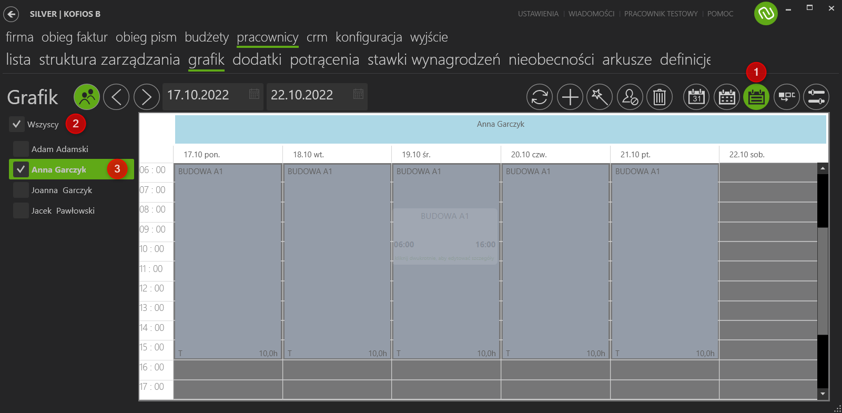The height and width of the screenshot is (413, 842).
Task: Open the firma menu
Action: click(x=19, y=37)
